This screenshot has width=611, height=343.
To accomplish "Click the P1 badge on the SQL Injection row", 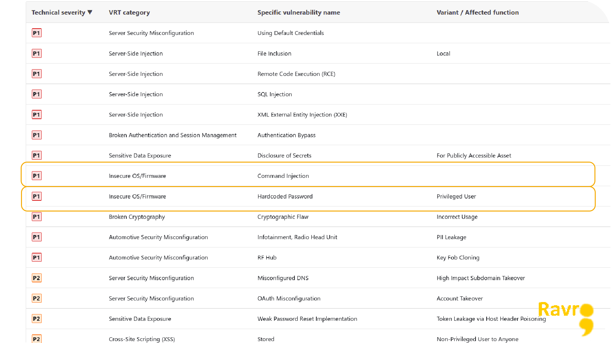I will 37,94.
